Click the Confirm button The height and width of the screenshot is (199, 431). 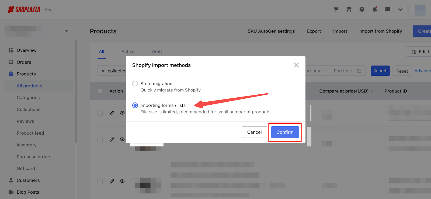[285, 132]
